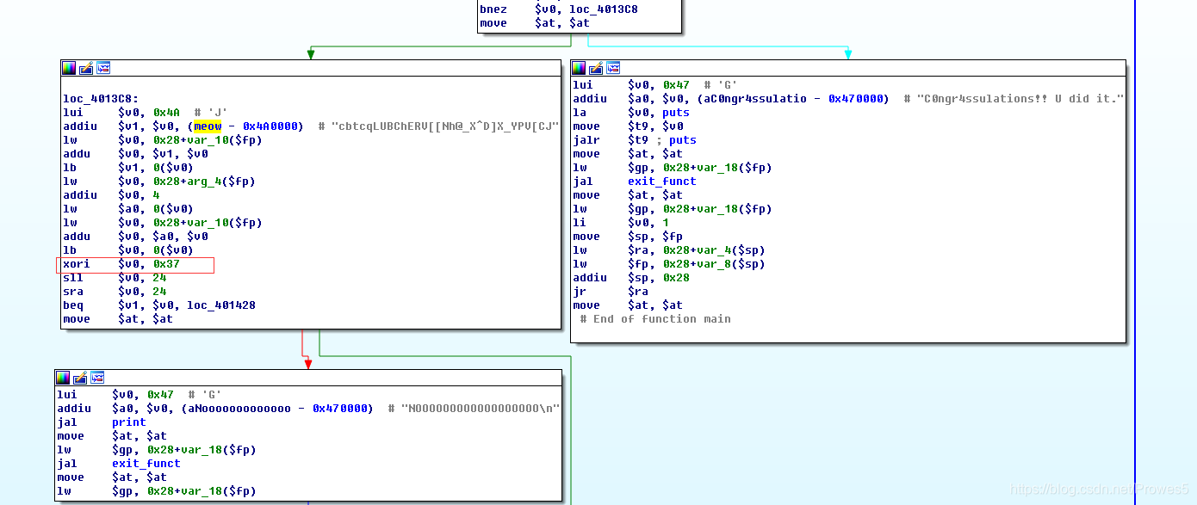
Task: Click exit_funct in the NOOOO print block
Action: tap(146, 464)
